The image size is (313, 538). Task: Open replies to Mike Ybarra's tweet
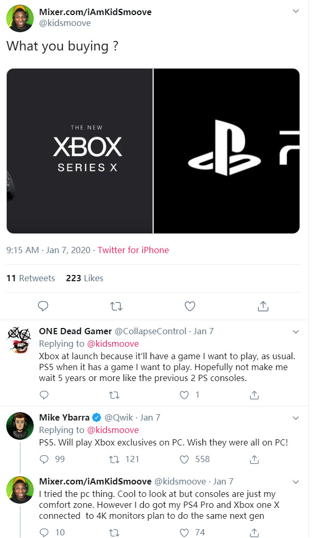tap(45, 459)
